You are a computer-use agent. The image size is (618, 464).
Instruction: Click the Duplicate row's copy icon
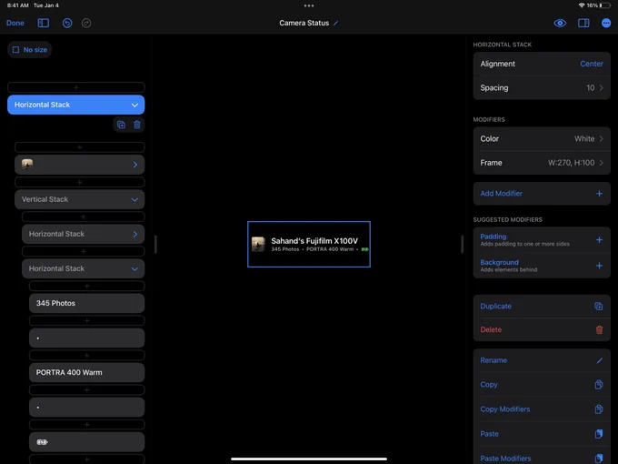point(599,307)
